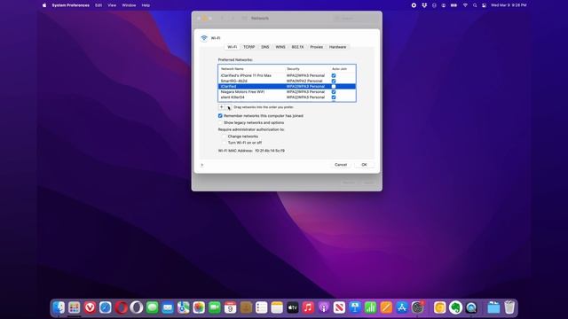Open Mail app in the Dock
This screenshot has width=568, height=319.
[168, 307]
